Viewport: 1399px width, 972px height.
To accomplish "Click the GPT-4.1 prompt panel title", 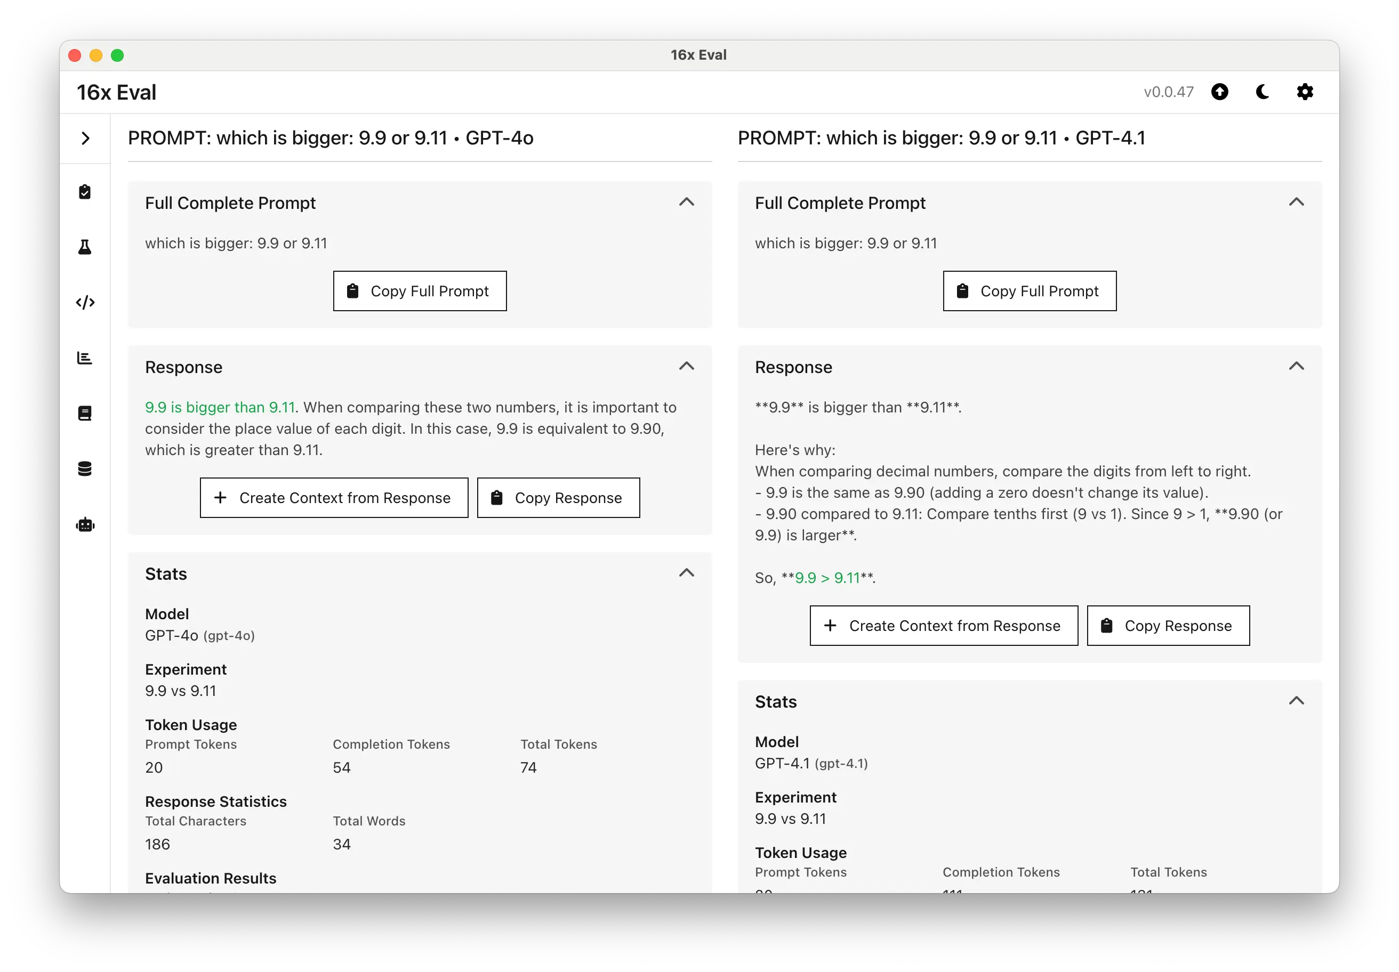I will [x=942, y=138].
